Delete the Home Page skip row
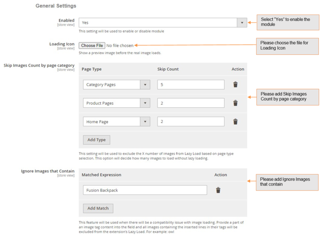 [235, 122]
